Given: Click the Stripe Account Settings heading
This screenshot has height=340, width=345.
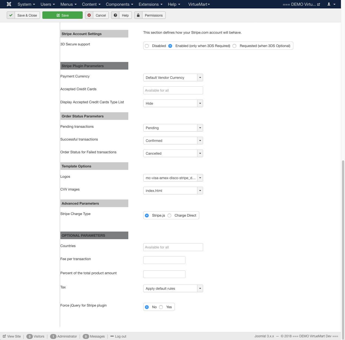Looking at the screenshot, I should [94, 34].
